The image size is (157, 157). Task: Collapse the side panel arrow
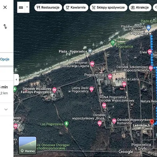(16, 80)
